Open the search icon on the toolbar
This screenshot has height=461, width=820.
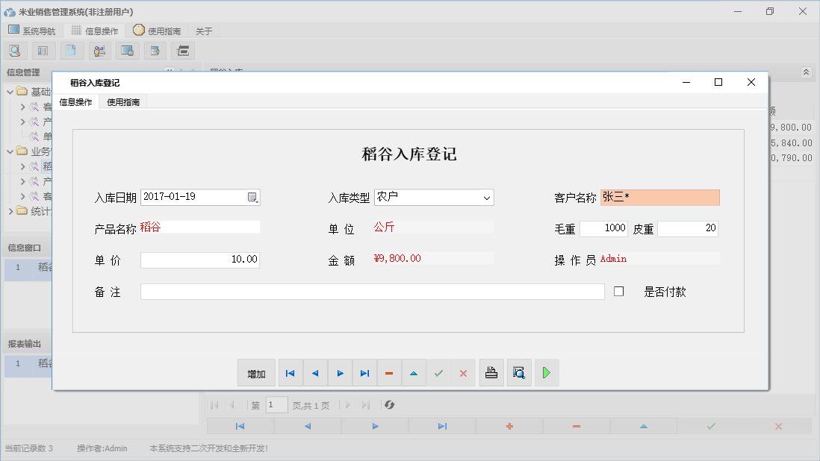click(15, 50)
